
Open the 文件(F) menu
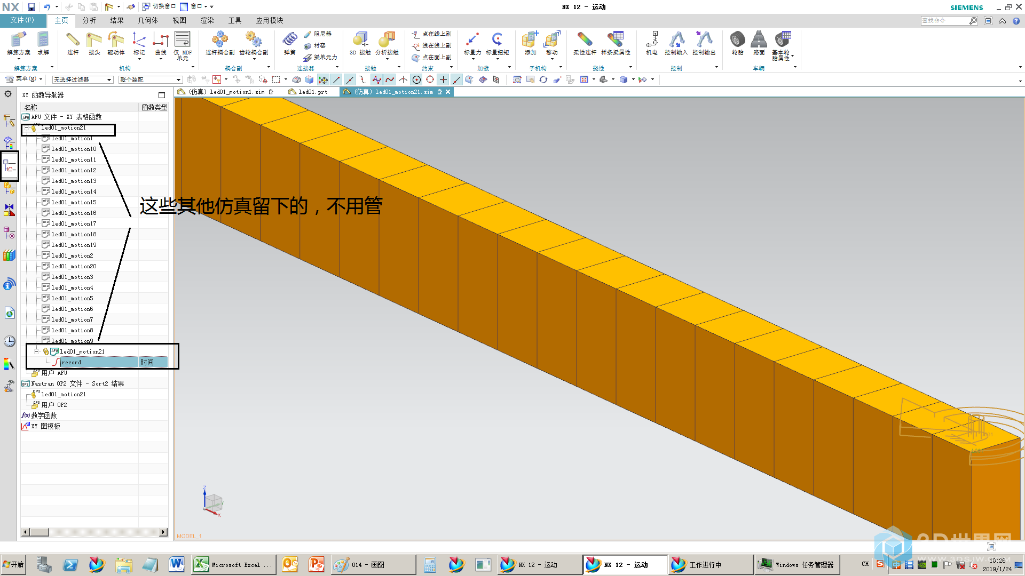pos(22,20)
